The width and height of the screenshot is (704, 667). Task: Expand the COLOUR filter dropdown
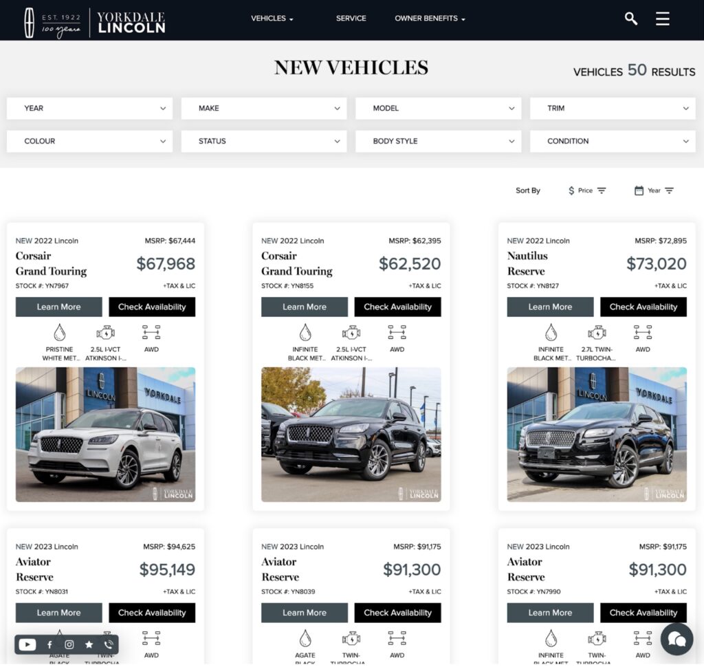90,141
